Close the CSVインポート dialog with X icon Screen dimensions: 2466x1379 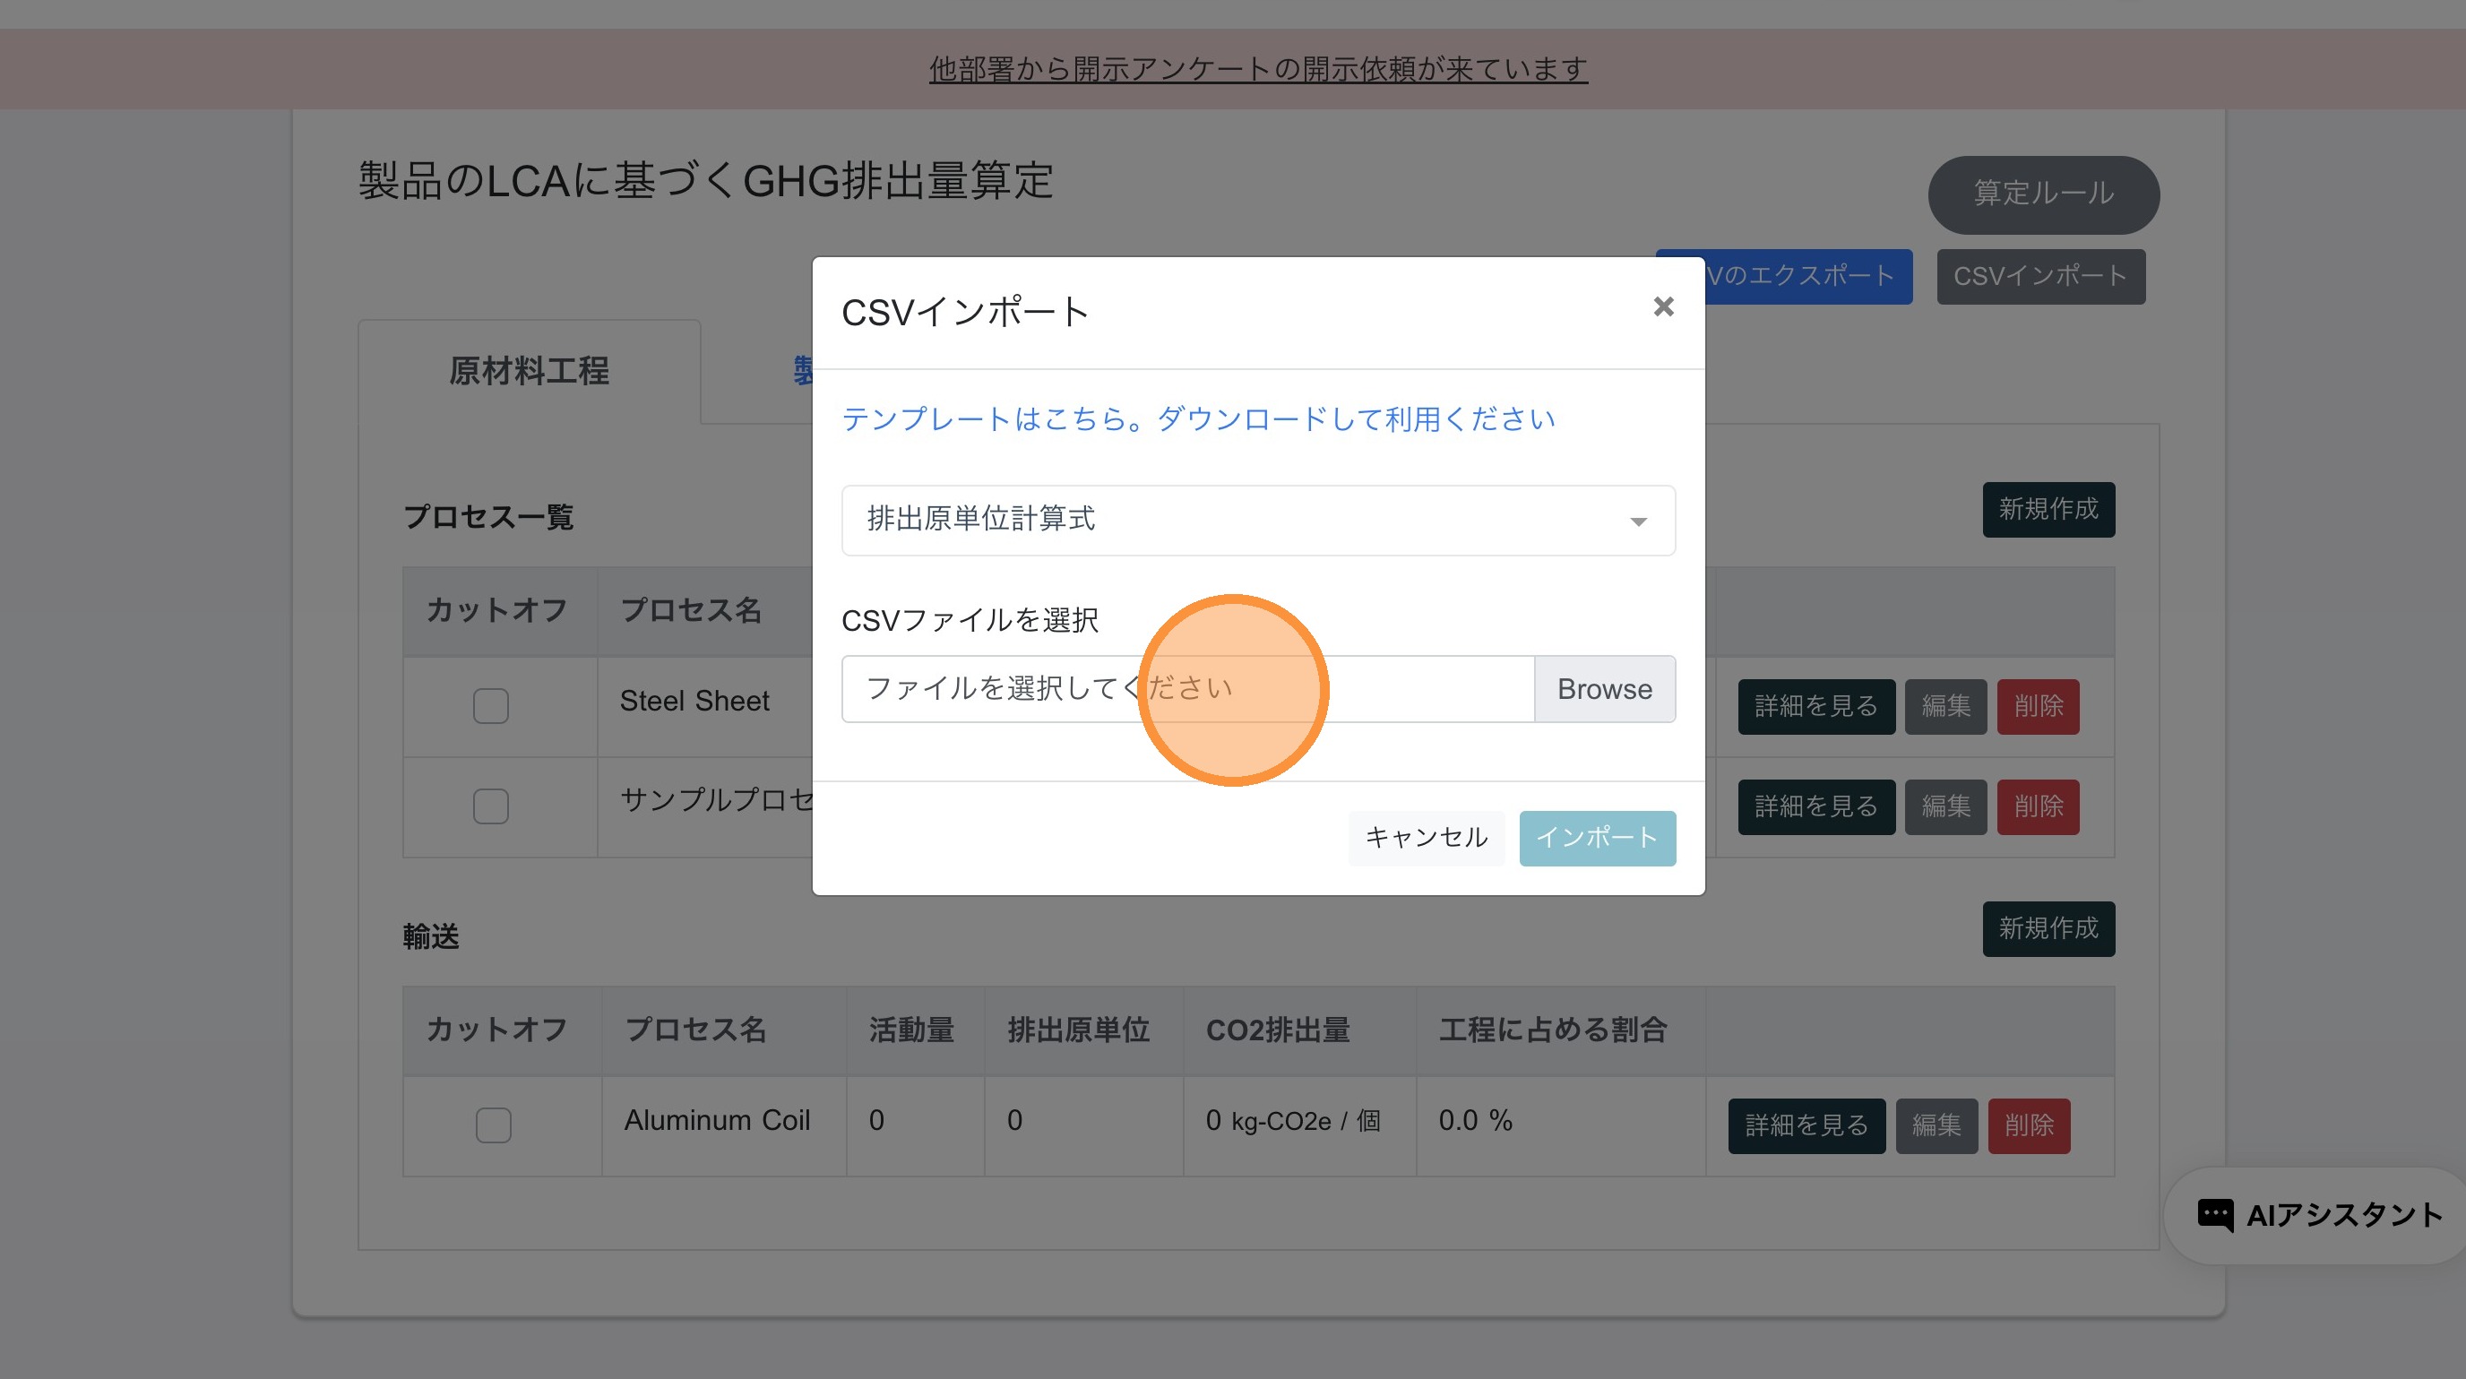tap(1663, 306)
